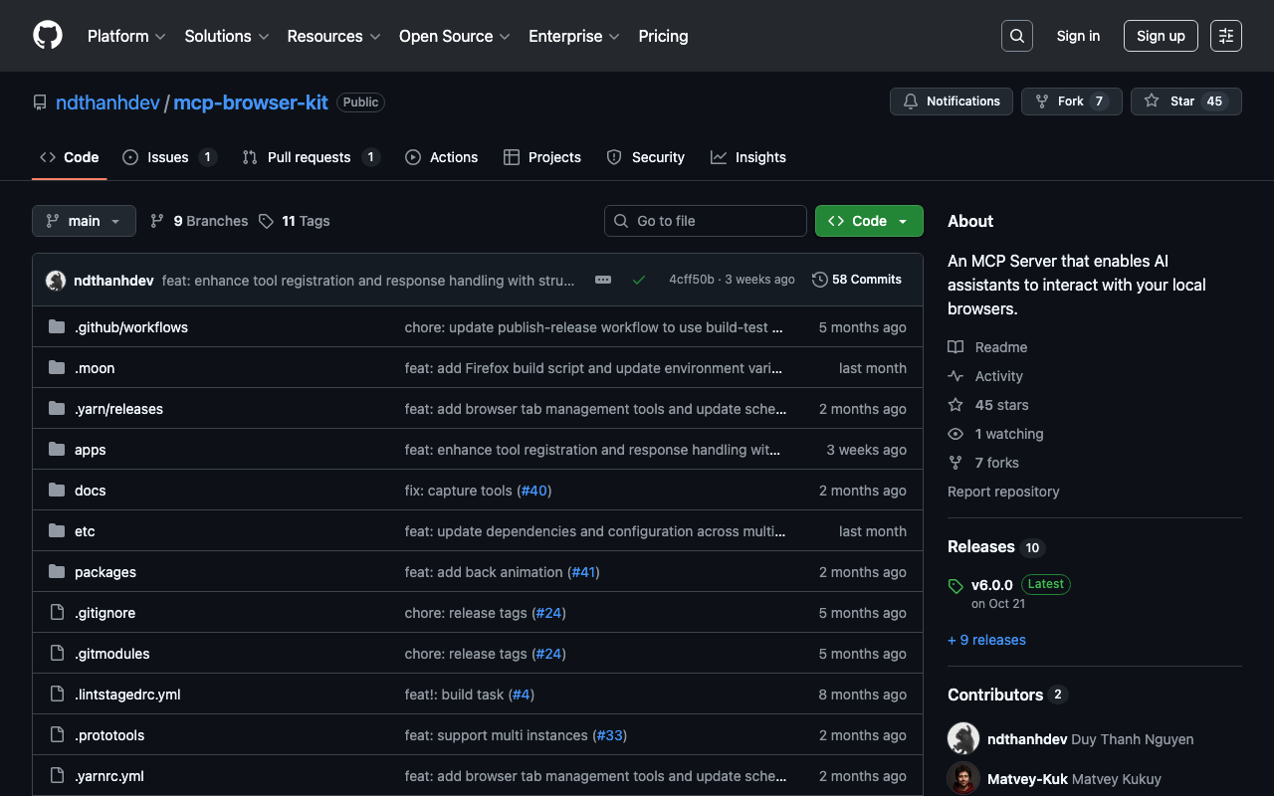Fork the repository using Fork button
1274x796 pixels.
click(1071, 101)
